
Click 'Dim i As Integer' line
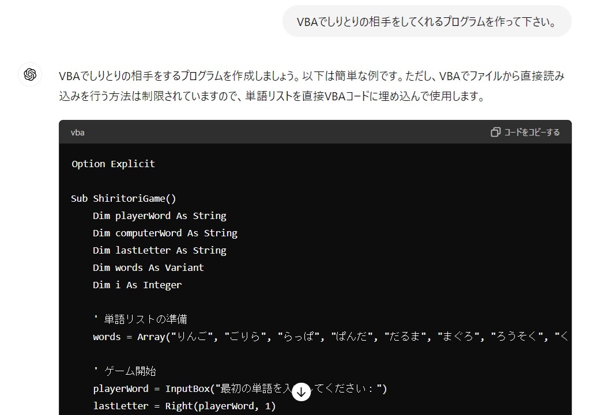pos(137,285)
